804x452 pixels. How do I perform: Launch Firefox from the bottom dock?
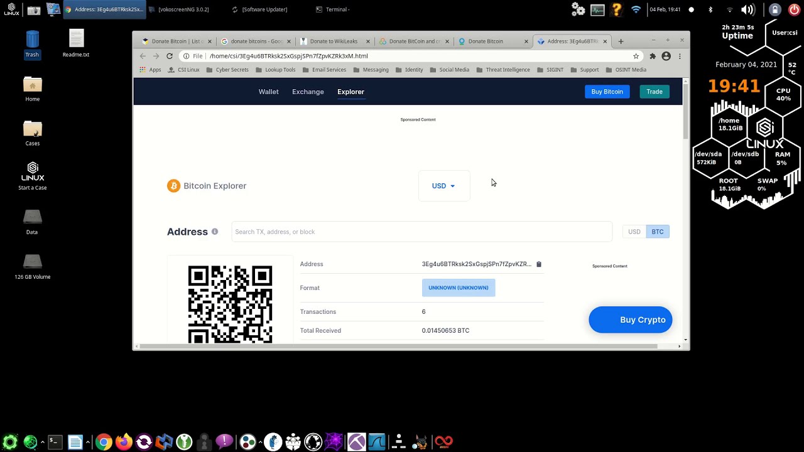point(124,441)
